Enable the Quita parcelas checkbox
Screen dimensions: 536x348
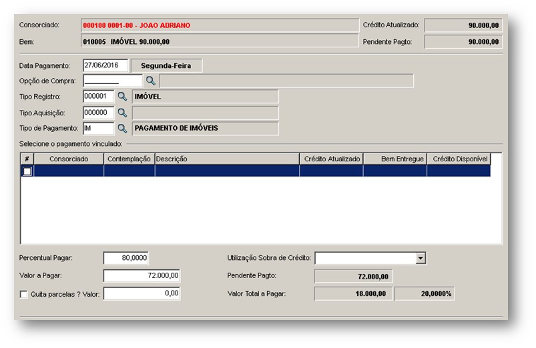(23, 294)
